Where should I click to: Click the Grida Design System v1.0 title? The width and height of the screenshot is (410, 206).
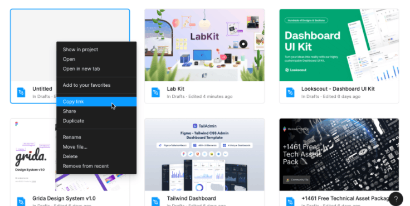(64, 198)
